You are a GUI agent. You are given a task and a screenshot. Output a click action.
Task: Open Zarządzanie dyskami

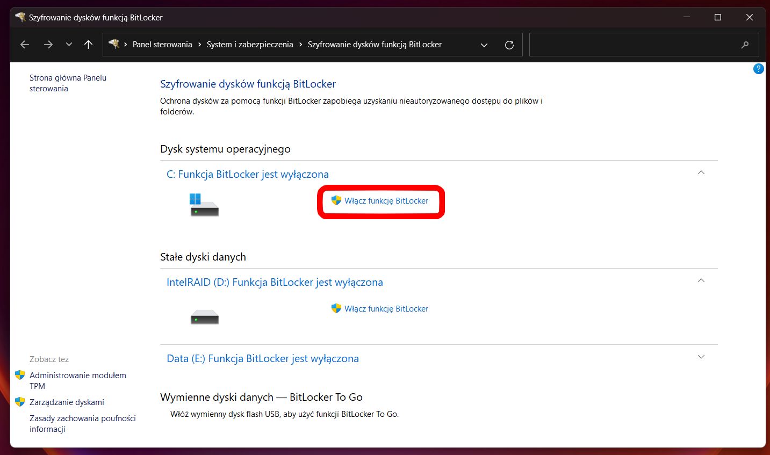[67, 402]
